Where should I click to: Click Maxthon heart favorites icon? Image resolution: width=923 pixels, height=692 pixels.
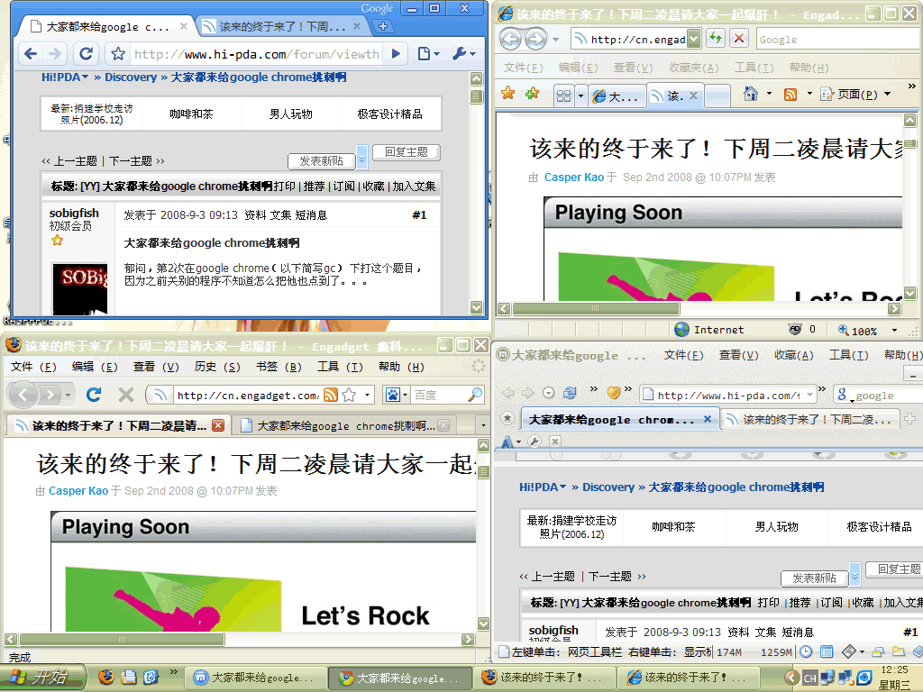pos(613,393)
